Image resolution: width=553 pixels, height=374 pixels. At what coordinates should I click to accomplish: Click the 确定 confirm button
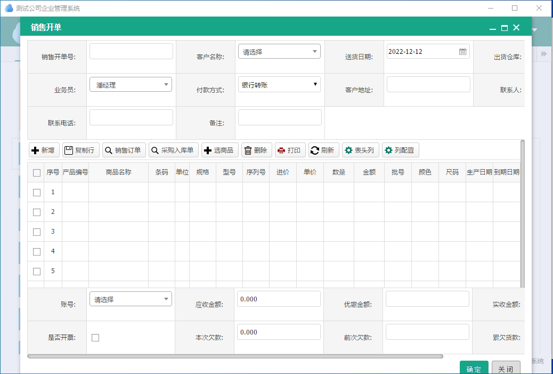click(x=474, y=368)
